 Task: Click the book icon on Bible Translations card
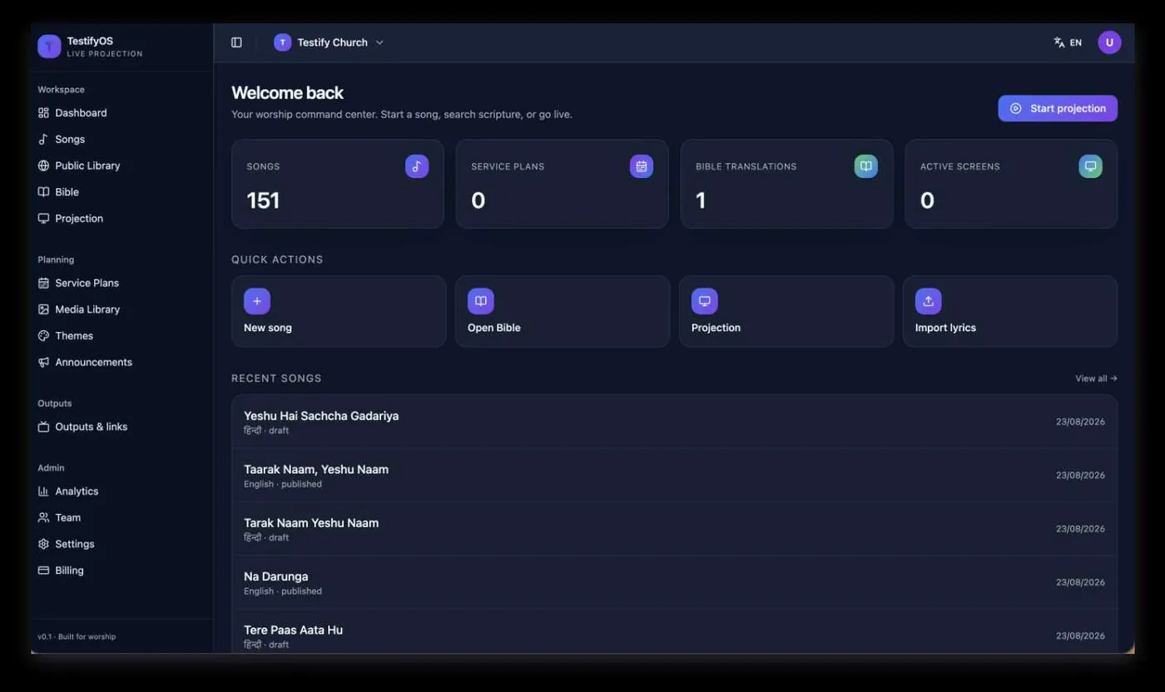(x=866, y=166)
